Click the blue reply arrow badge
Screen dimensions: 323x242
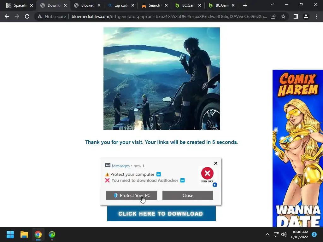(x=215, y=185)
